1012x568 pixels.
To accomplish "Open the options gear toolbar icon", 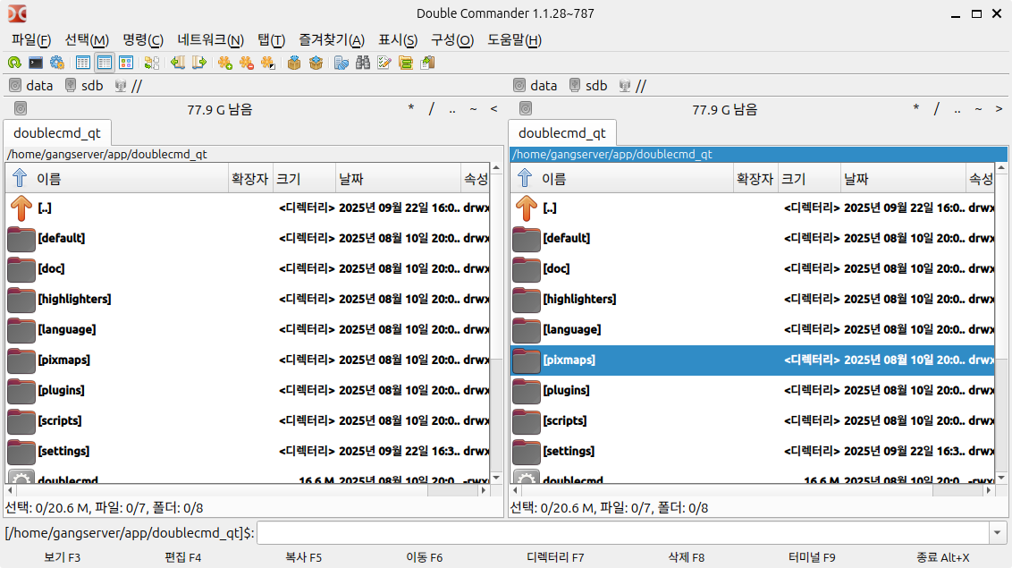I will tap(57, 63).
